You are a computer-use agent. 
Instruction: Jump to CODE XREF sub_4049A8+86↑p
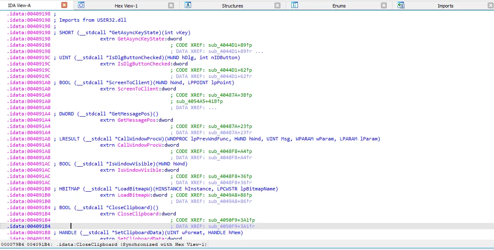click(230, 195)
